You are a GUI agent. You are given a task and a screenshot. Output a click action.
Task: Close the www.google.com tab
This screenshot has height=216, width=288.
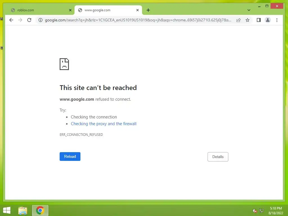[x=137, y=10]
